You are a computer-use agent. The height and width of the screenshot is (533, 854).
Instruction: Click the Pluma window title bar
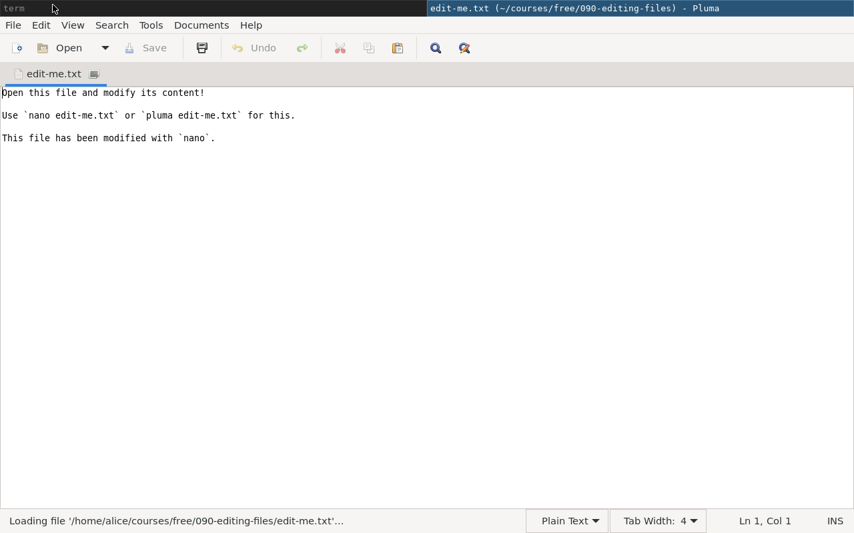(640, 8)
